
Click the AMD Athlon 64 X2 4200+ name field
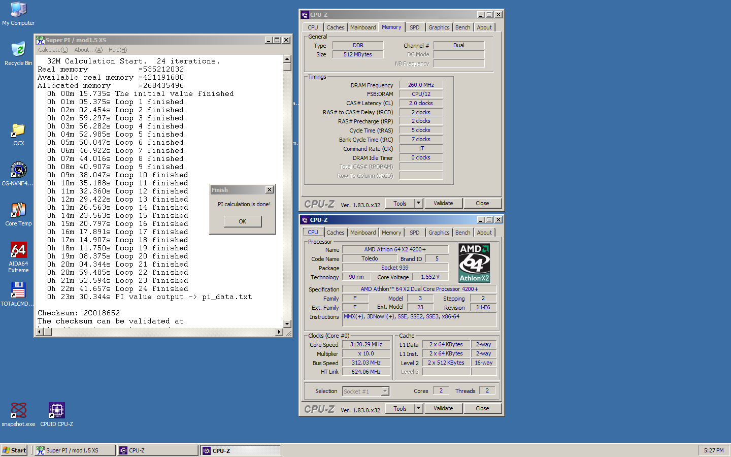point(395,249)
